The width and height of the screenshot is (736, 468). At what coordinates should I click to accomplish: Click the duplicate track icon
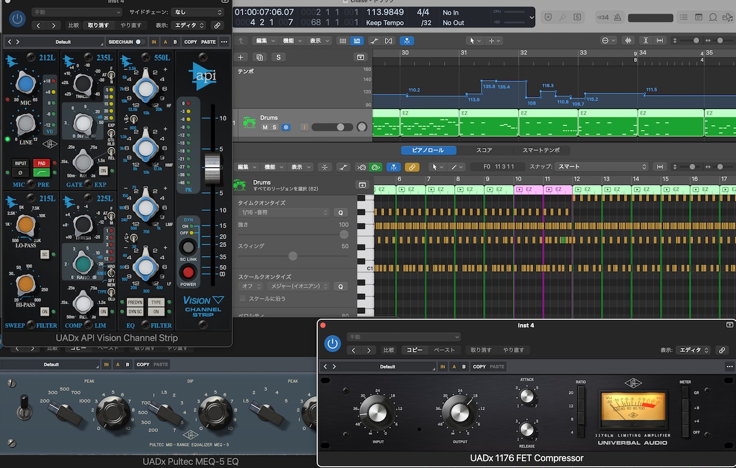pos(260,57)
